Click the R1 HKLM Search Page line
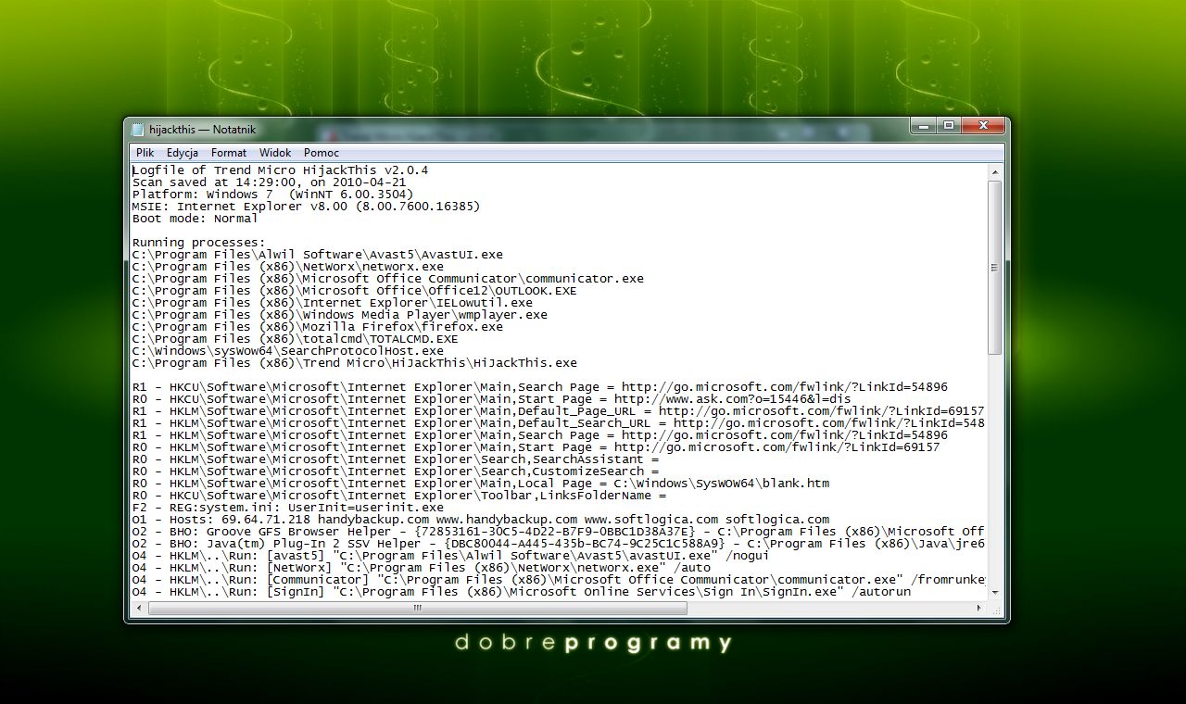Image resolution: width=1186 pixels, height=704 pixels. click(539, 435)
